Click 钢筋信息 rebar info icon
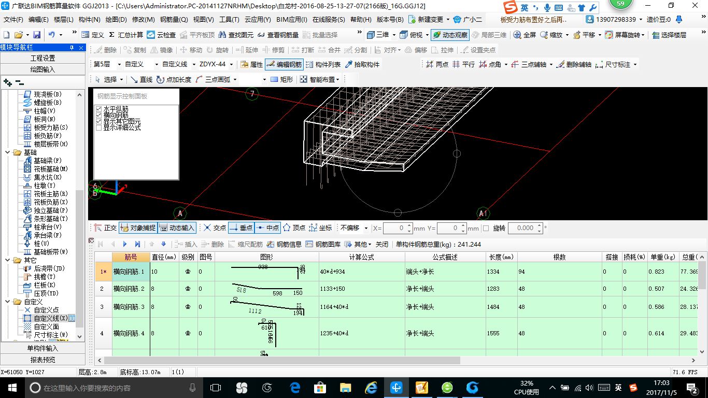 pyautogui.click(x=284, y=244)
